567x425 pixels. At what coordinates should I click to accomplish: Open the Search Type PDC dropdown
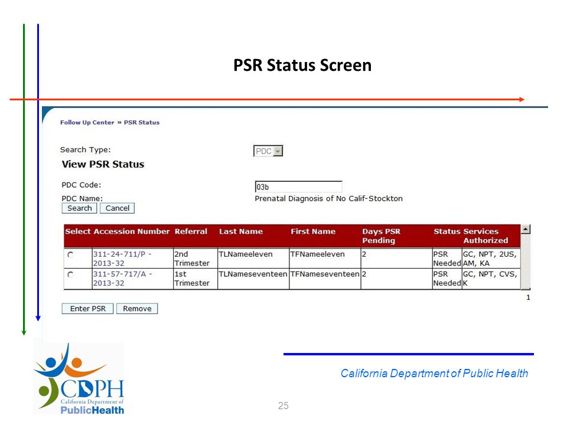[268, 151]
